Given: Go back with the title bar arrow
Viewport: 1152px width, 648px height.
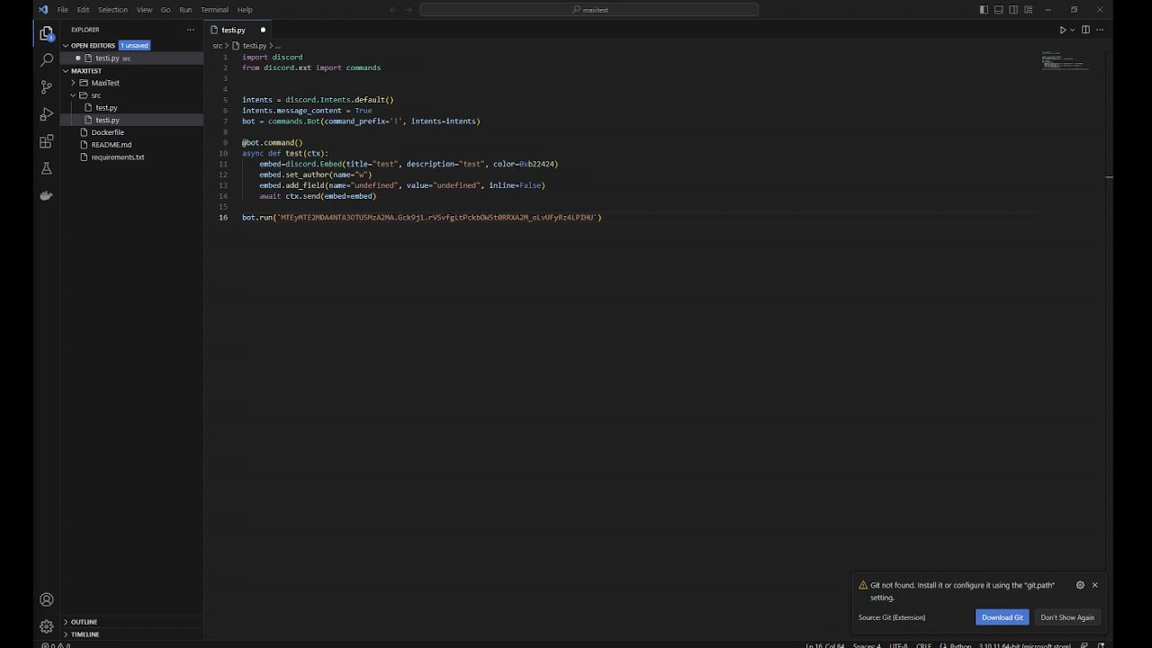Looking at the screenshot, I should [x=392, y=10].
